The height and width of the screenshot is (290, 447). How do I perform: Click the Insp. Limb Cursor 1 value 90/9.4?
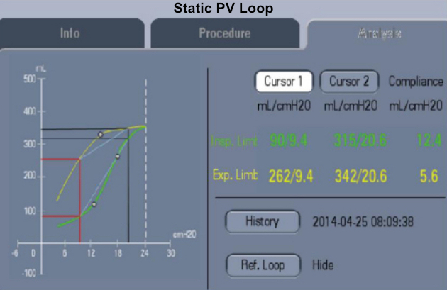tap(289, 140)
